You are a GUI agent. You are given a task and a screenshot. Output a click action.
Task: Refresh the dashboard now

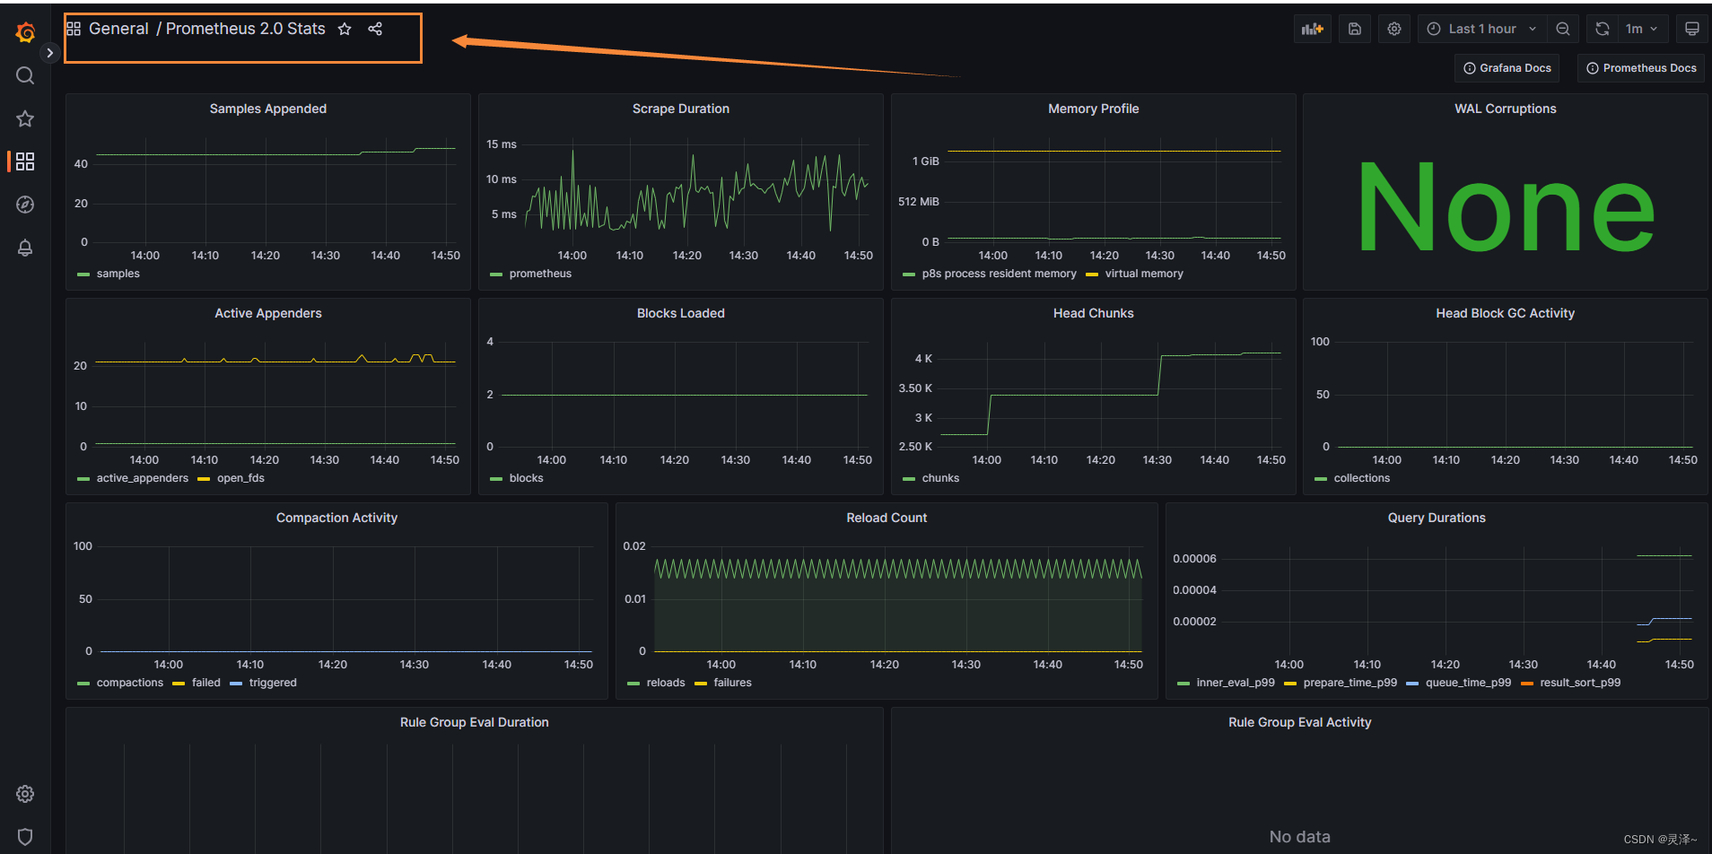click(1603, 29)
